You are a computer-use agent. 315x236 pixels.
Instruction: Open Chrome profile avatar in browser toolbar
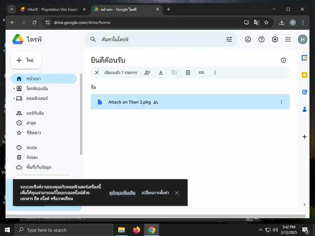click(293, 22)
